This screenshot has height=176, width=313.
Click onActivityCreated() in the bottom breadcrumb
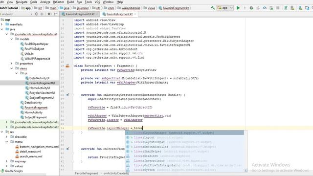pos(116,173)
